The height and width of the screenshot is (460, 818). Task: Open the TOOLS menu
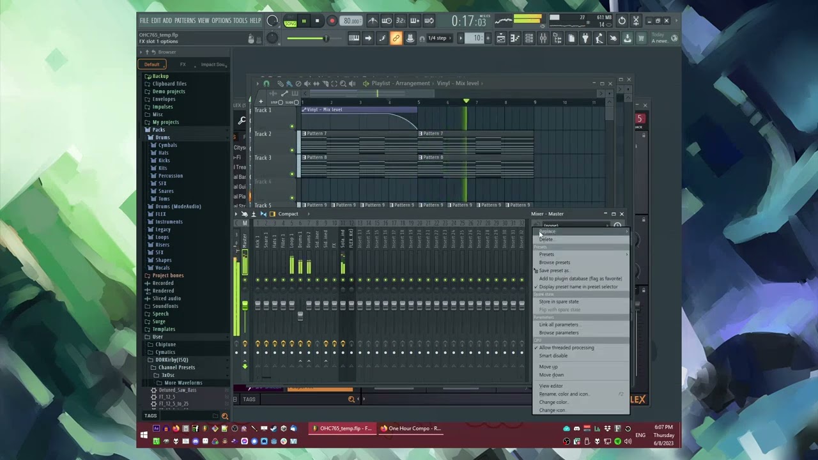[240, 21]
